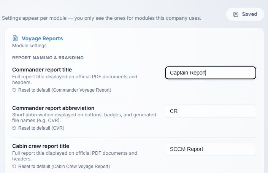Screen dimensions: 268x173
Task: Click the Saved button
Action: (x=245, y=14)
